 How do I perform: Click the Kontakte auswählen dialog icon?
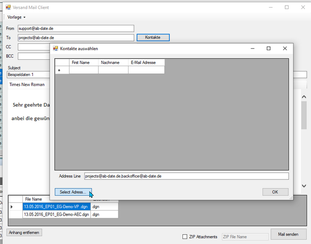[x=55, y=49]
